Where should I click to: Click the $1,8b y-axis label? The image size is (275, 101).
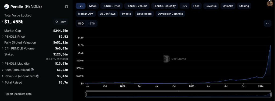click(81, 38)
